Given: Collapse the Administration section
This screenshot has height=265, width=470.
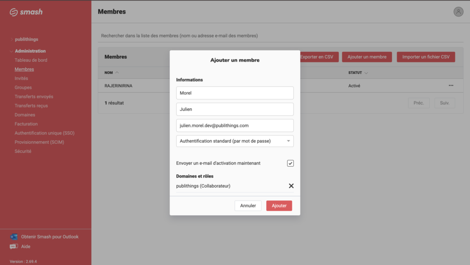Looking at the screenshot, I should pyautogui.click(x=30, y=51).
